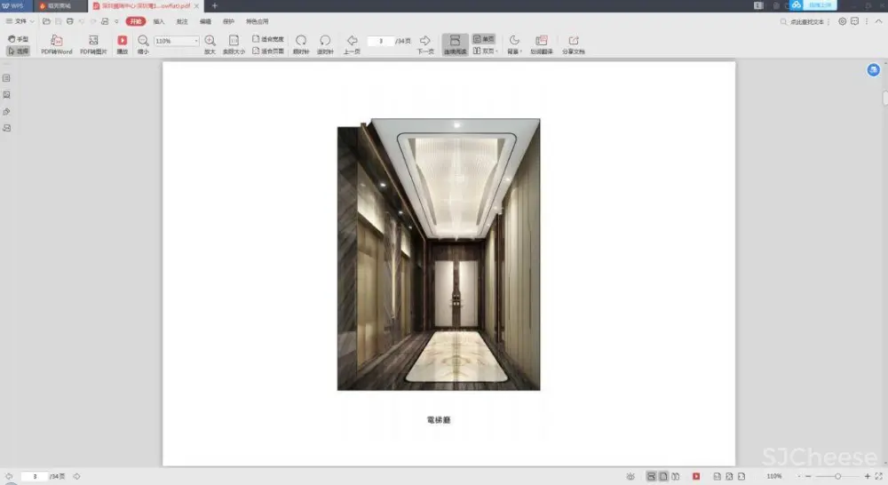Image resolution: width=888 pixels, height=485 pixels.
Task: Rotate page clockwise with 顺时针 icon
Action: click(x=301, y=41)
